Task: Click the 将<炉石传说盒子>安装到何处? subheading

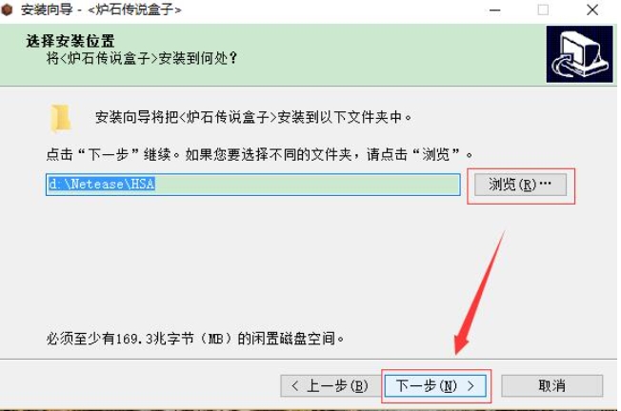Action: (x=142, y=59)
